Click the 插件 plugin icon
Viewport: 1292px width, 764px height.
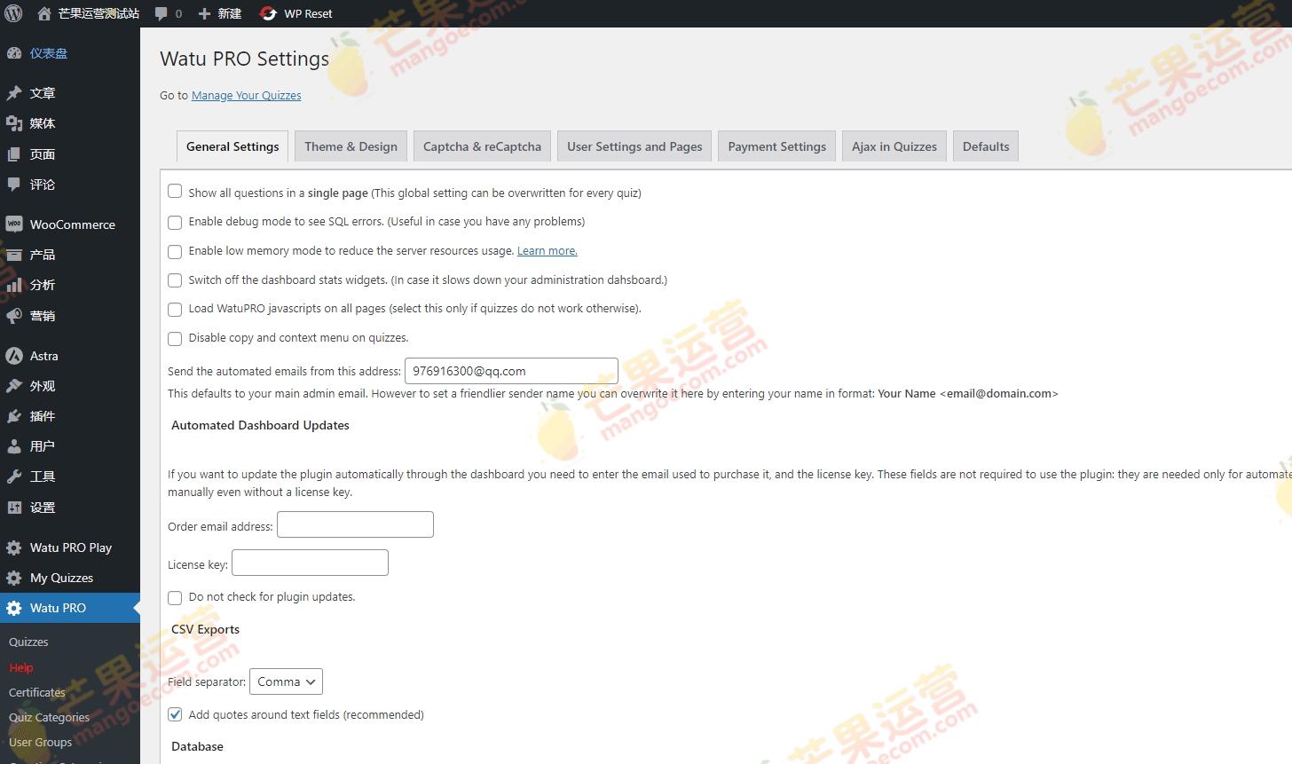point(14,416)
